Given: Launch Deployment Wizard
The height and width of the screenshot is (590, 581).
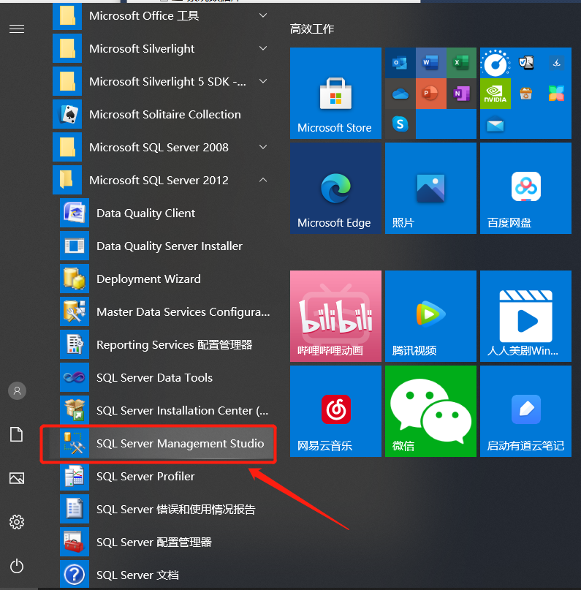Looking at the screenshot, I should click(x=161, y=279).
